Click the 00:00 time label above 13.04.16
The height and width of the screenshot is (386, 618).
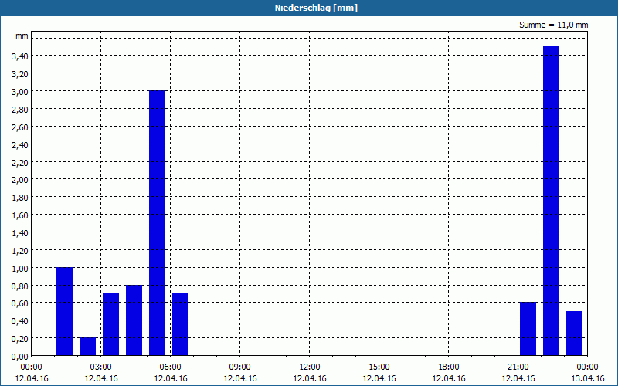[x=587, y=367]
